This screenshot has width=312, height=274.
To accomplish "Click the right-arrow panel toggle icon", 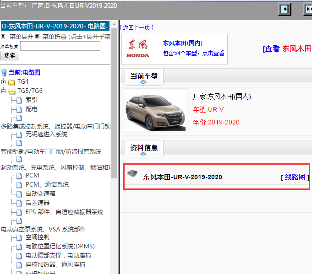I will (x=285, y=9).
